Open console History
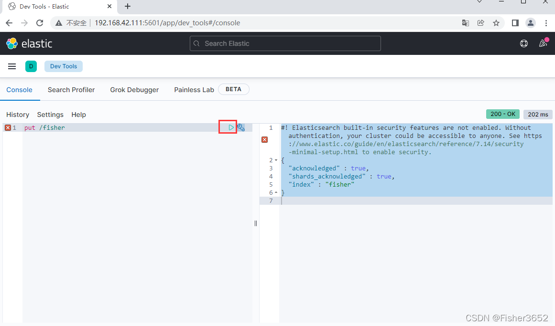Viewport: 555px width, 326px height. tap(18, 115)
